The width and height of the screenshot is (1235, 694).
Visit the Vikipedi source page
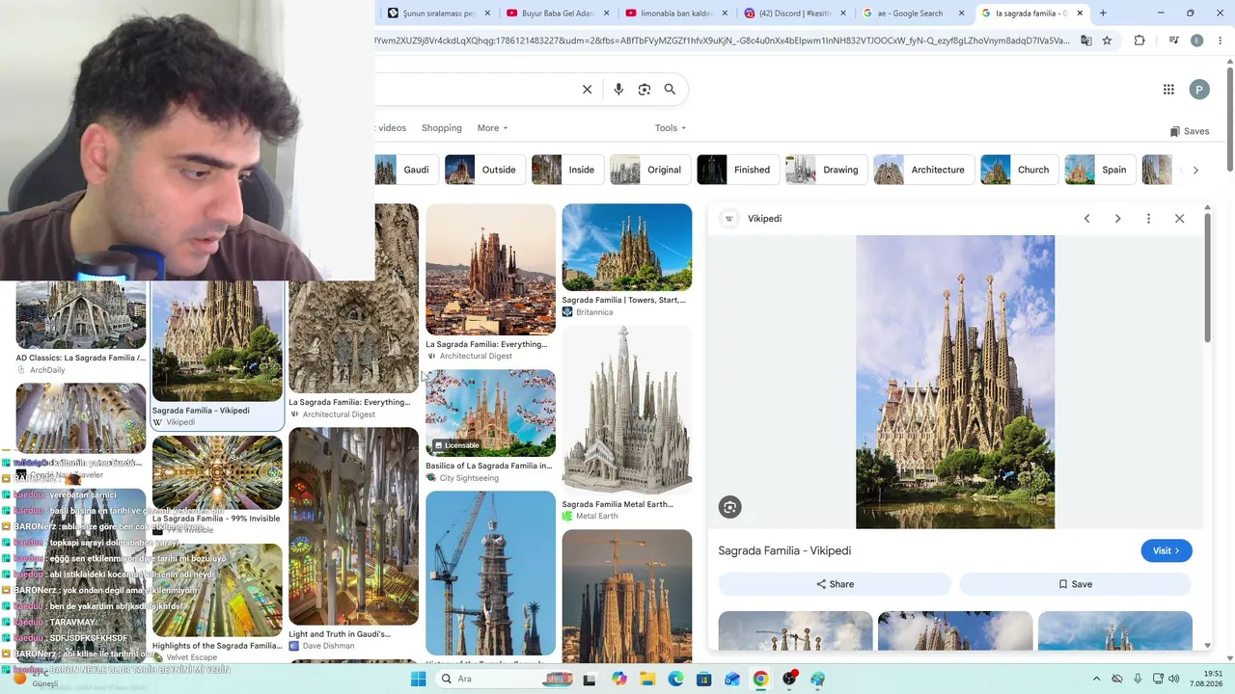point(1166,550)
